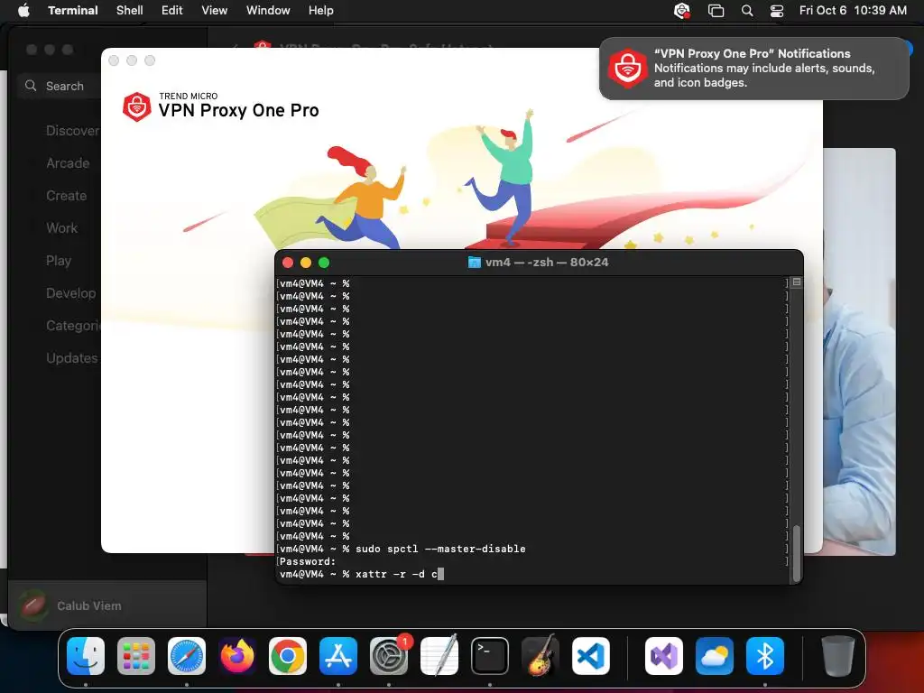Open the Shell menu
924x693 pixels.
[x=130, y=11]
